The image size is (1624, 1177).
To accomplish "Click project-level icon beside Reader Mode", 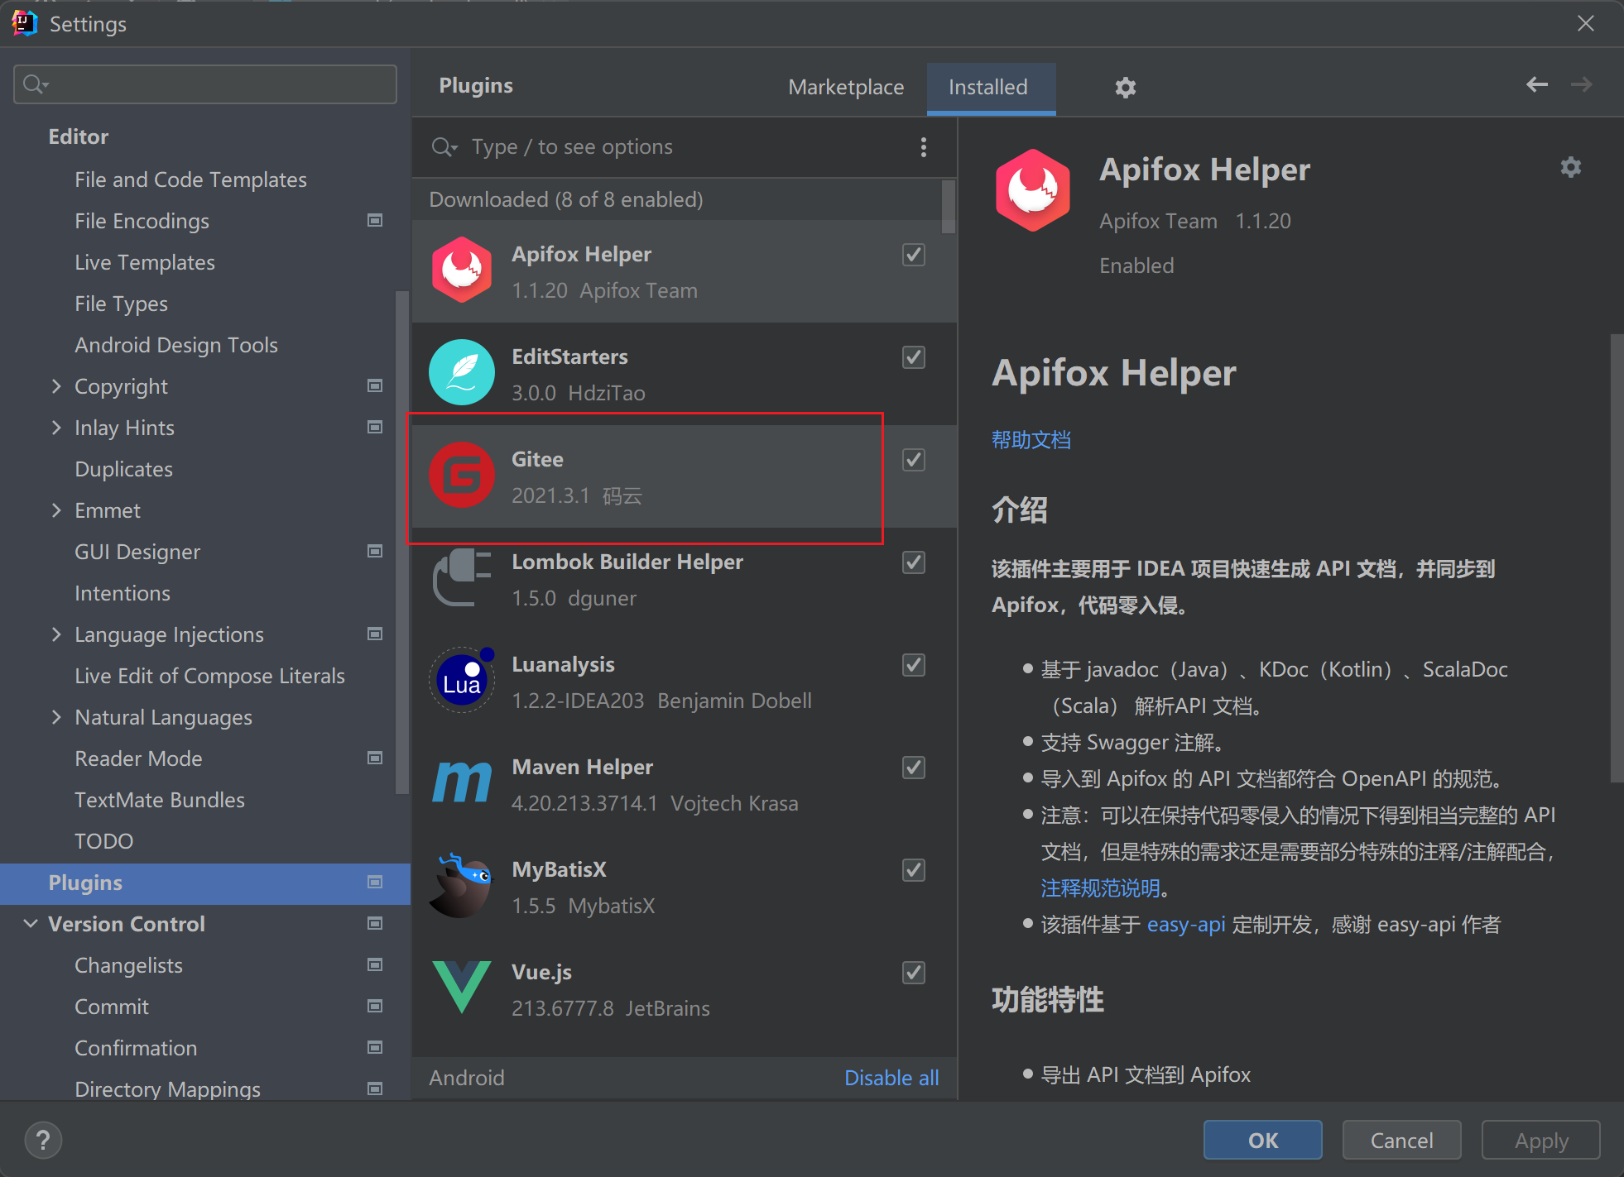I will (x=375, y=758).
